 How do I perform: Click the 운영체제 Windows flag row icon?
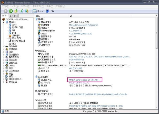pyautogui.click(x=39, y=25)
